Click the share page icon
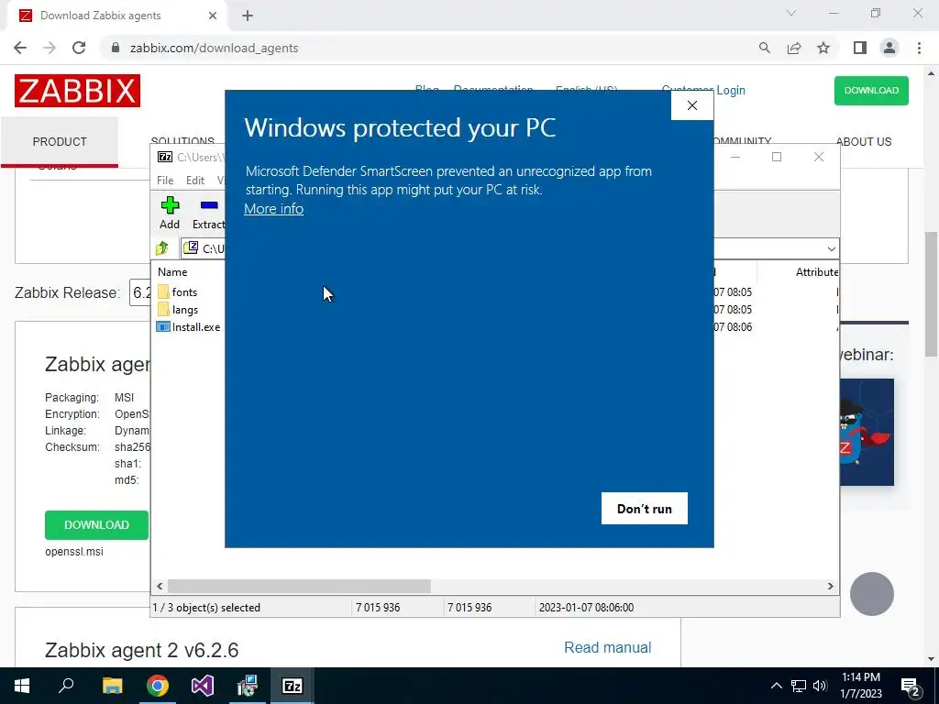Screen dimensions: 939x704 tap(794, 48)
